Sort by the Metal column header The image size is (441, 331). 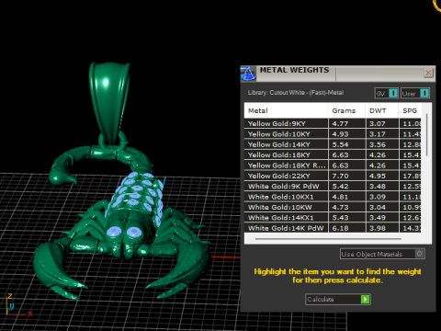tap(286, 110)
